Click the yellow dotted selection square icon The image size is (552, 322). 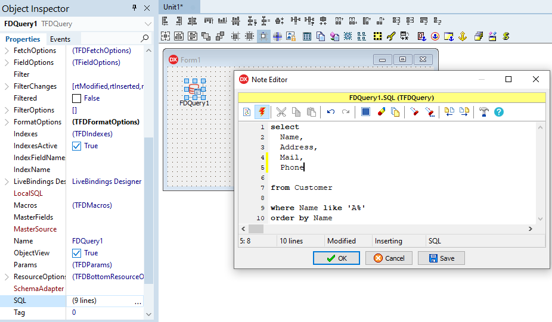(x=378, y=36)
